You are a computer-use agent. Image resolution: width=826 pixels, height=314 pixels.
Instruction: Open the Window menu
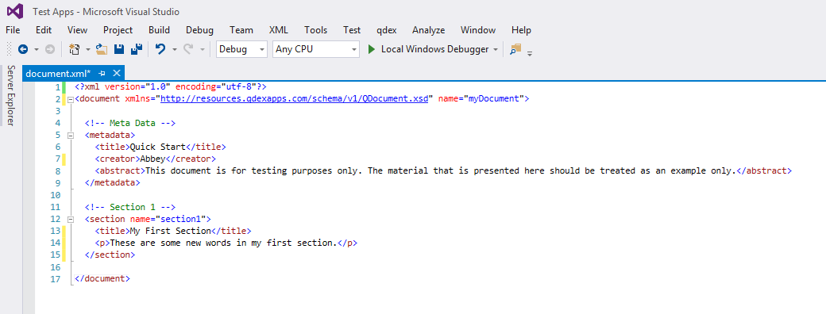click(478, 30)
